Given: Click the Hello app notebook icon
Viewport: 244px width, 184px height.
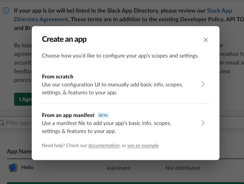Looking at the screenshot, I should pos(13,168).
